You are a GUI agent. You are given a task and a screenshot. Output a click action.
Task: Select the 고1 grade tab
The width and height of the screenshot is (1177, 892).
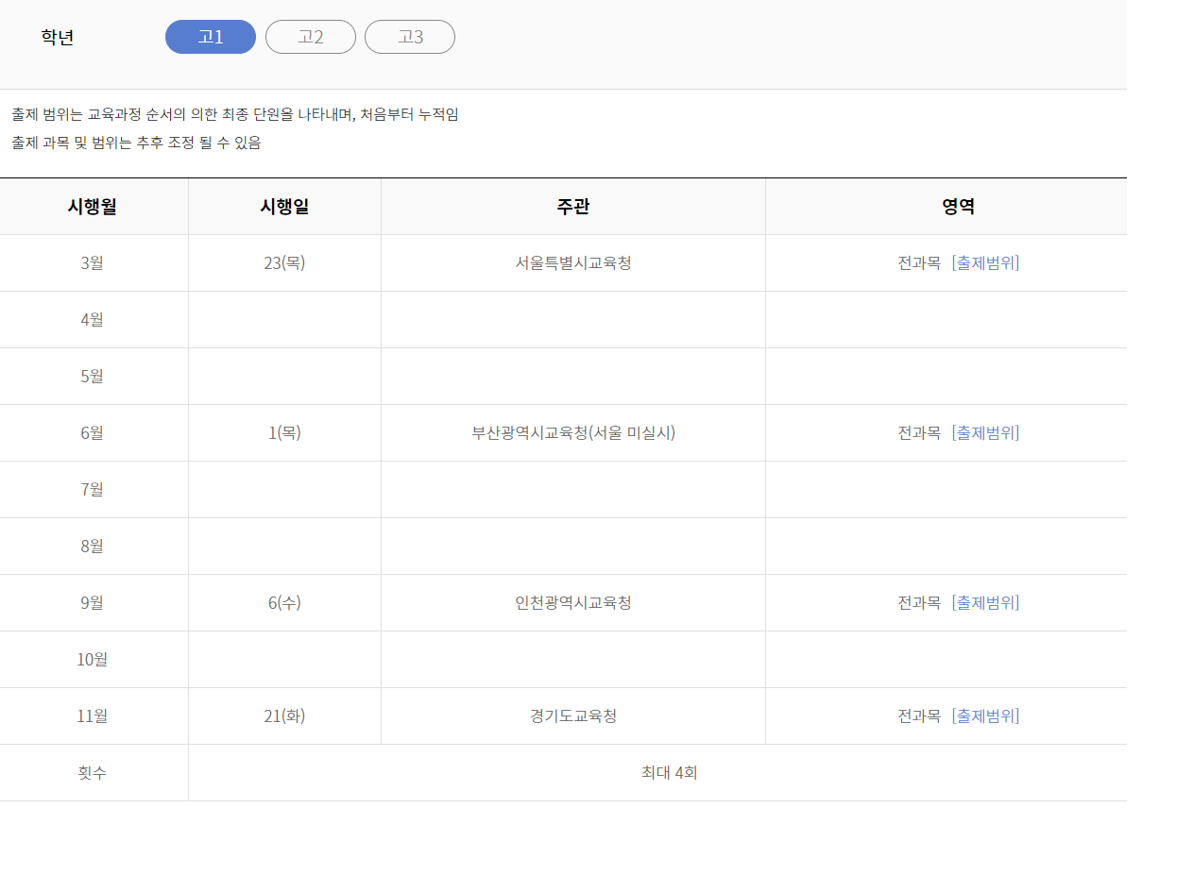pos(211,37)
